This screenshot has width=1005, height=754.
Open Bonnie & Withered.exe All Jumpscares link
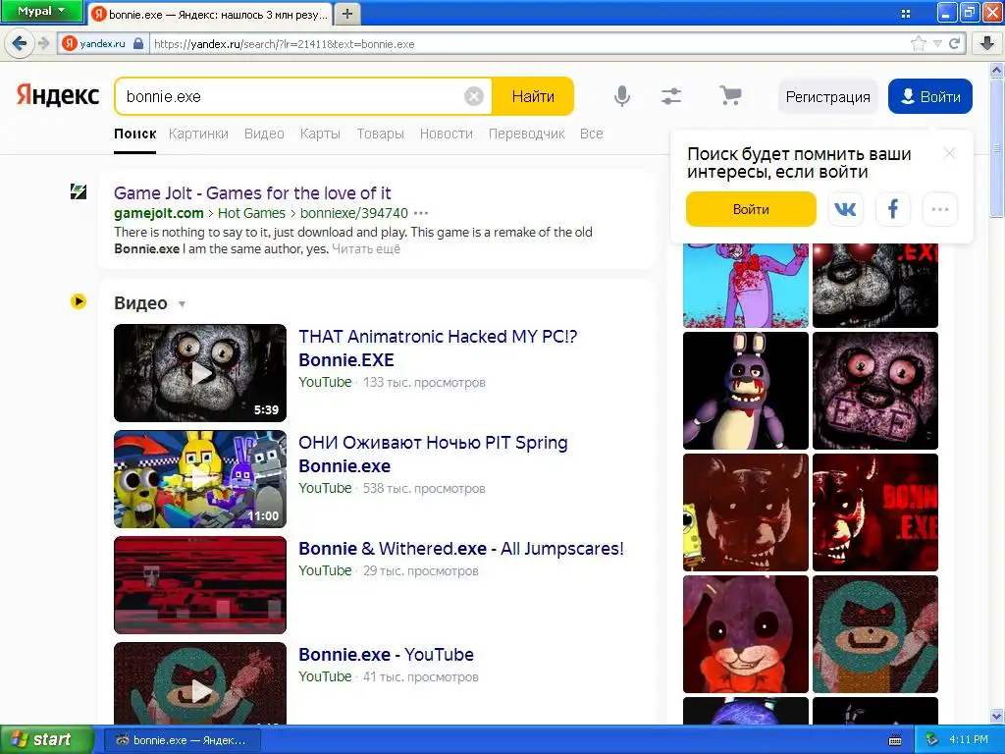point(461,549)
